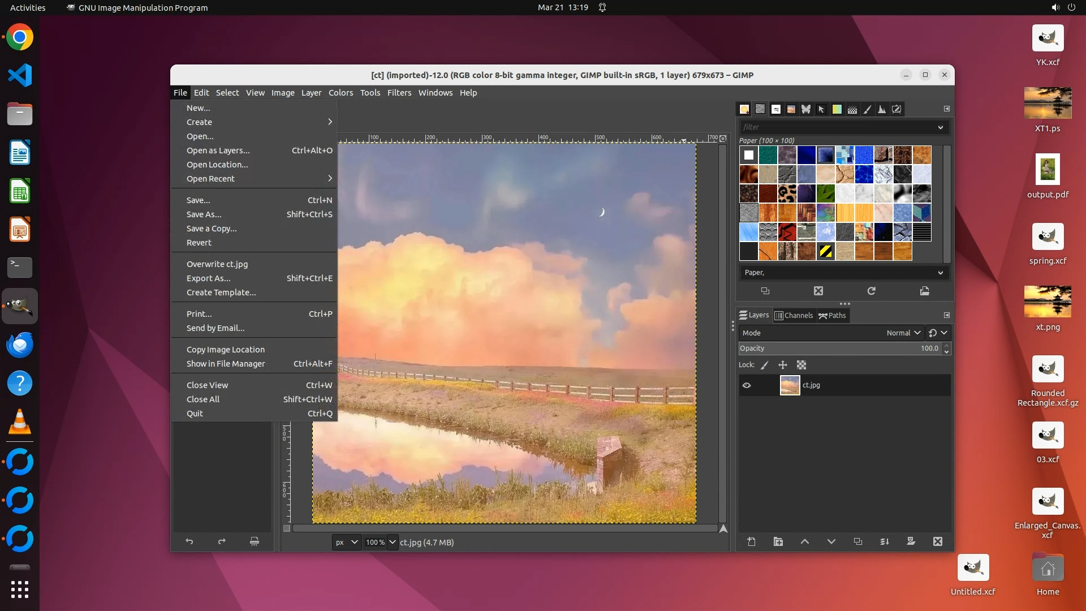Switch to the Channels tab
1086x611 pixels.
click(794, 315)
